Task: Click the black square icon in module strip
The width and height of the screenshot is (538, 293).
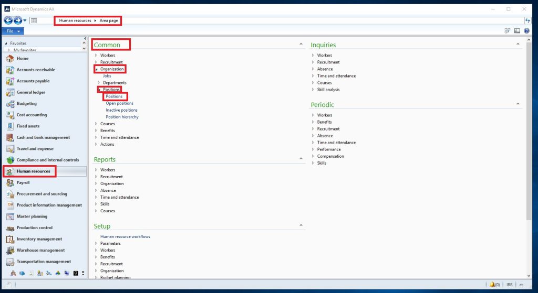Action: (76, 273)
